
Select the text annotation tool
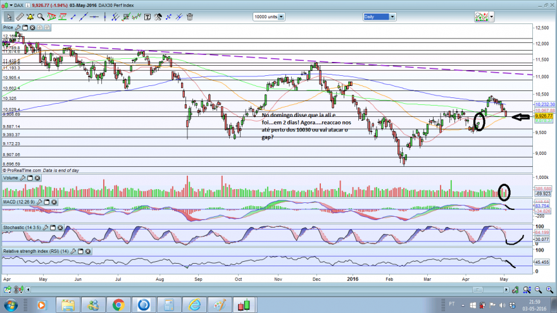click(x=147, y=16)
